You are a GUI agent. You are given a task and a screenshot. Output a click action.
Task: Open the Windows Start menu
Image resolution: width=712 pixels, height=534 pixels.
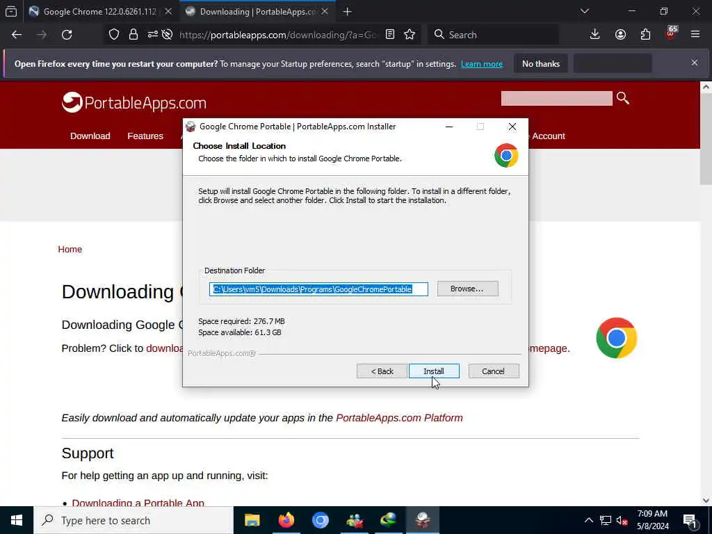pyautogui.click(x=17, y=520)
